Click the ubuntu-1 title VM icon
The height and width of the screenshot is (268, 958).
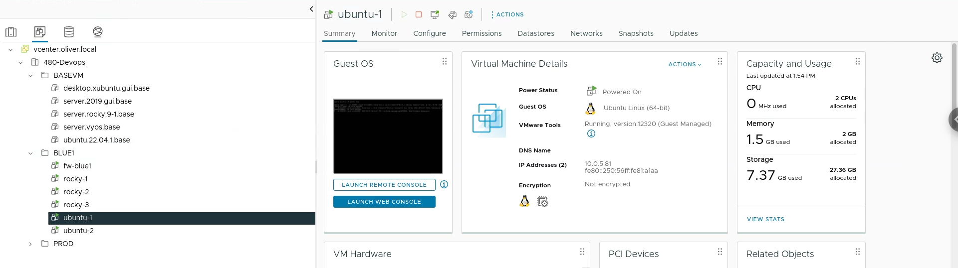328,14
